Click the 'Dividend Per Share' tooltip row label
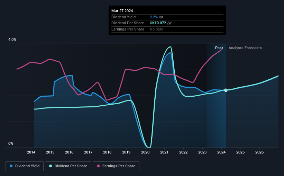The height and width of the screenshot is (176, 284). click(128, 23)
